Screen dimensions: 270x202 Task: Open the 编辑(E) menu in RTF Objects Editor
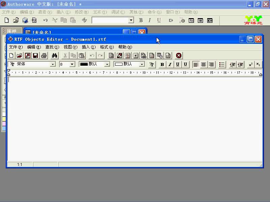pos(34,47)
